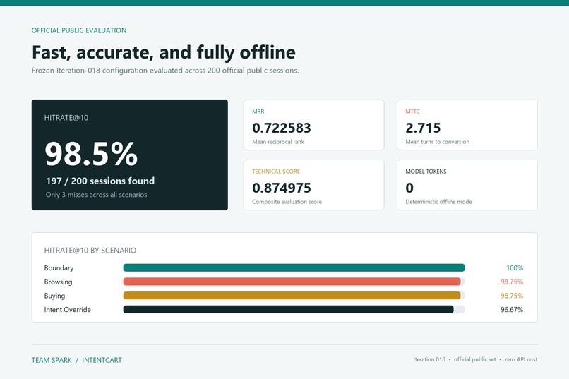569x379 pixels.
Task: Click the Intent Override scenario label
Action: click(x=68, y=310)
